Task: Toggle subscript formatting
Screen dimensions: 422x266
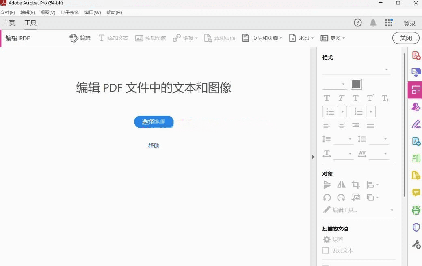Action: point(385,98)
